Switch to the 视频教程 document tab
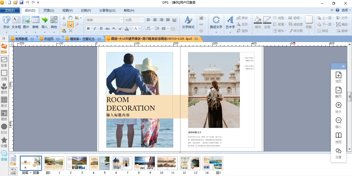The width and height of the screenshot is (352, 176). [x=21, y=39]
